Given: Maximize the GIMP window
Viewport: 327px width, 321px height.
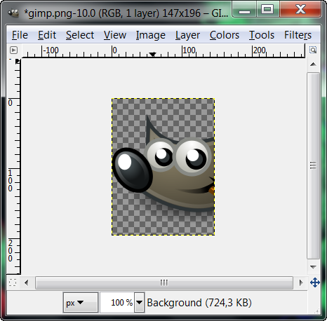Looking at the screenshot, I should click(267, 10).
